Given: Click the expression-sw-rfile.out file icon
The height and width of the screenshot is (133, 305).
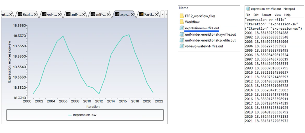Looking at the screenshot, I should (x=182, y=28).
